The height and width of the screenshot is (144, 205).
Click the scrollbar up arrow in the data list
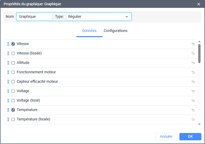coord(199,42)
